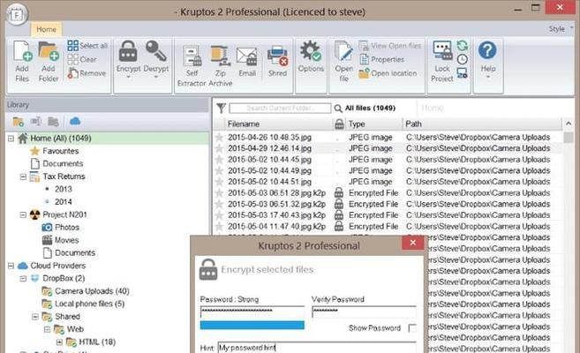
Task: Collapse the DropBox (2) tree node
Action: [x=23, y=278]
